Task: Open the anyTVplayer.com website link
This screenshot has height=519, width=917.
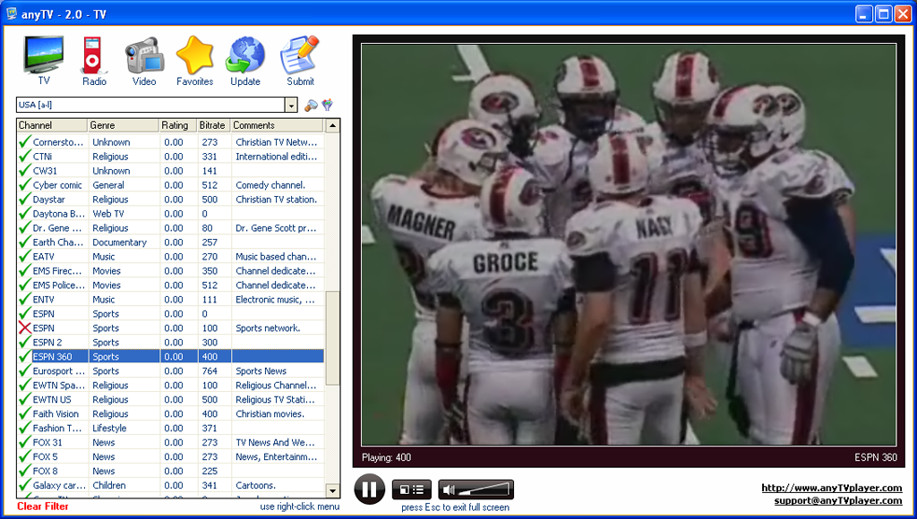Action: 831,488
